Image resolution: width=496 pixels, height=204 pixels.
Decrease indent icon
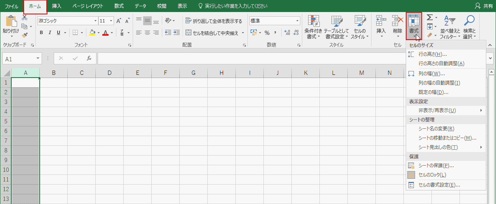tap(168, 33)
